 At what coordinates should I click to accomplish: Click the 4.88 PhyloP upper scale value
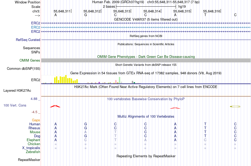34,99
